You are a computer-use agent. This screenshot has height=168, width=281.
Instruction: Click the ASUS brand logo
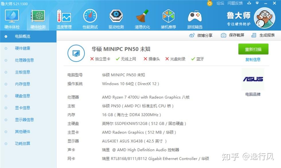coord(253,80)
